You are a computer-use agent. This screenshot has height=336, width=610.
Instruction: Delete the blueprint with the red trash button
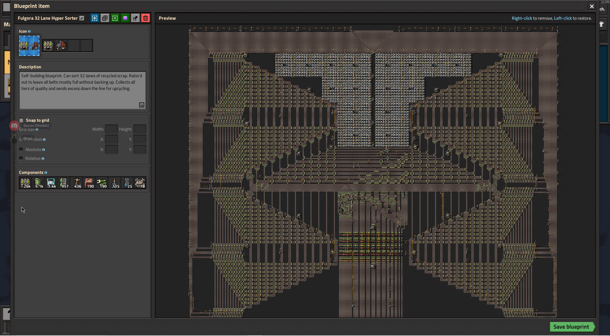(x=146, y=18)
